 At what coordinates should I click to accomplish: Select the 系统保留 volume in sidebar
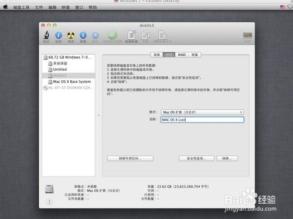click(69, 63)
